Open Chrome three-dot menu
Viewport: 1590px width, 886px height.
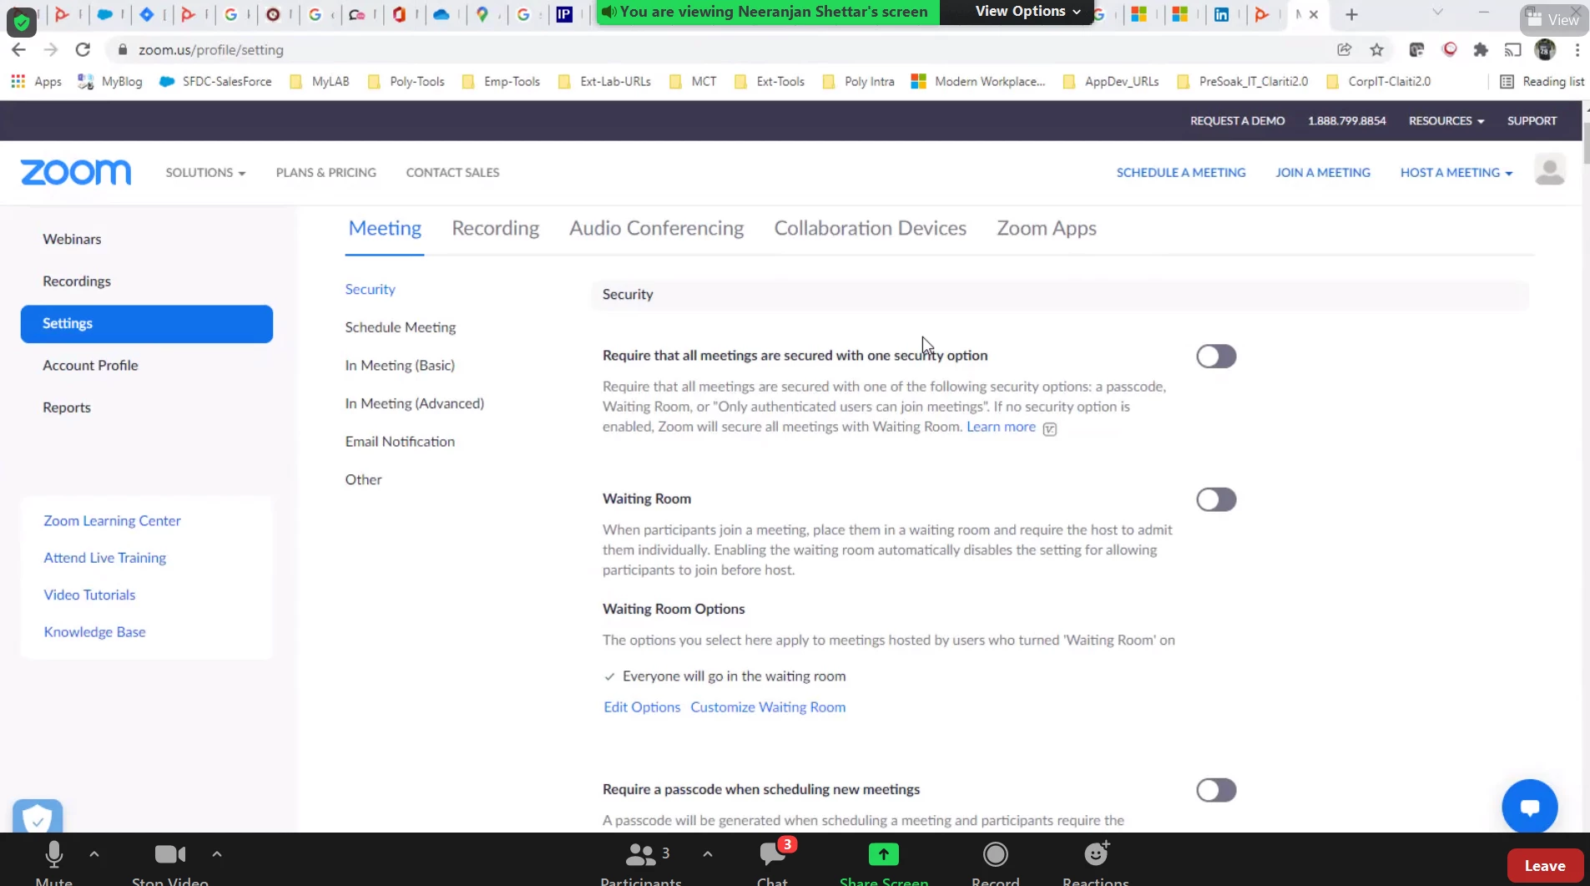pos(1577,50)
